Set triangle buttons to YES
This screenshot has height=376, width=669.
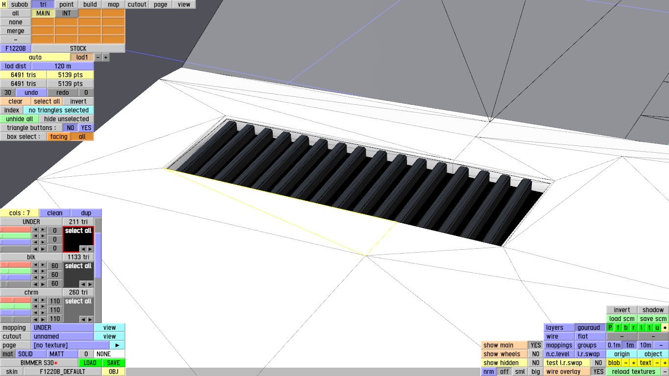pyautogui.click(x=86, y=128)
